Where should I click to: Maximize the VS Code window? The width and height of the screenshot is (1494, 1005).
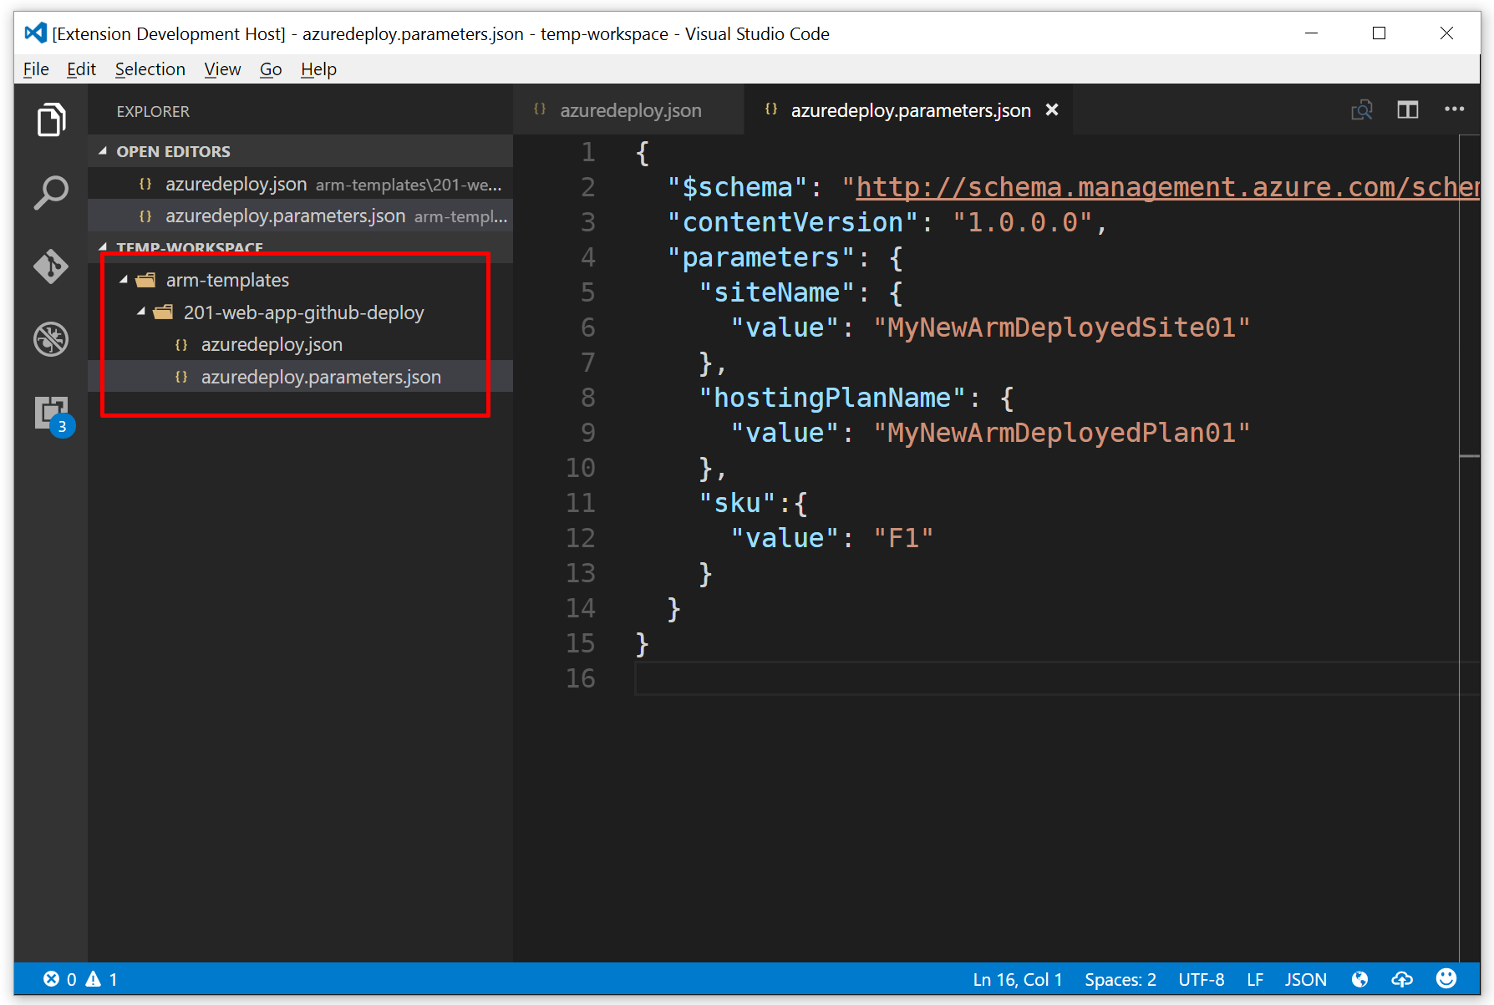point(1379,33)
